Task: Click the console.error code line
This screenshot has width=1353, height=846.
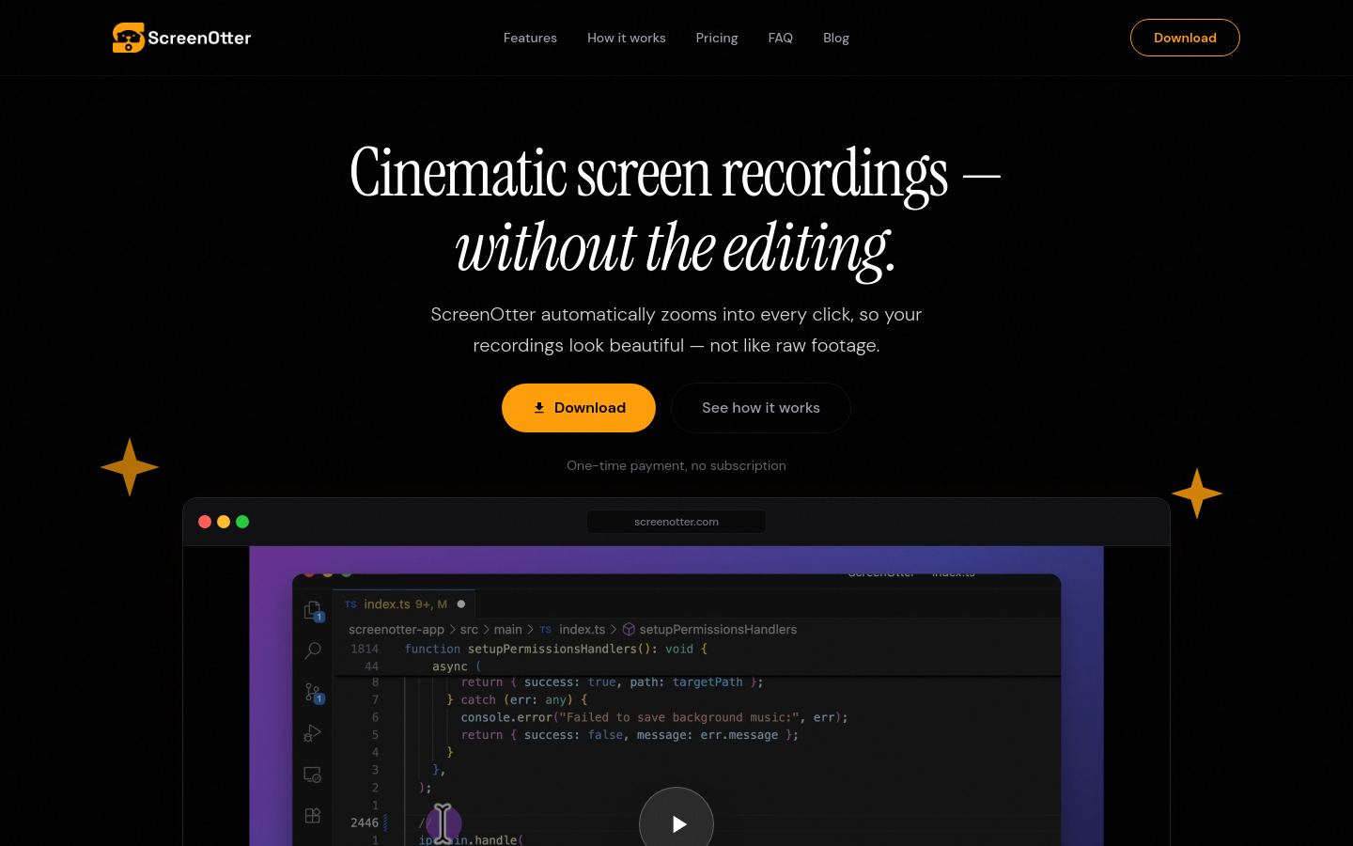Action: pos(654,717)
